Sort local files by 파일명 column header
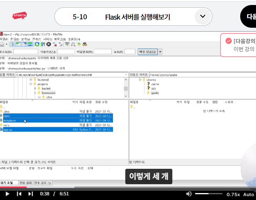This screenshot has width=256, height=200. point(33,102)
